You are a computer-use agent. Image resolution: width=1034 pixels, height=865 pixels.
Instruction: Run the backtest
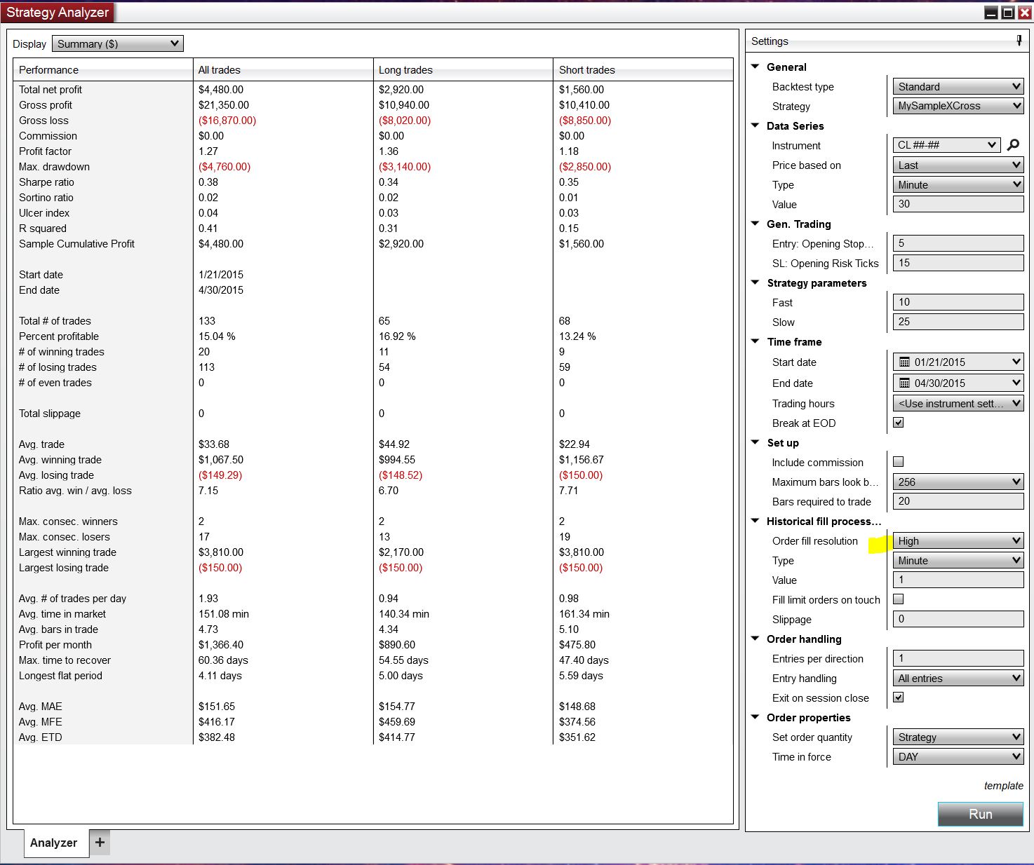980,814
